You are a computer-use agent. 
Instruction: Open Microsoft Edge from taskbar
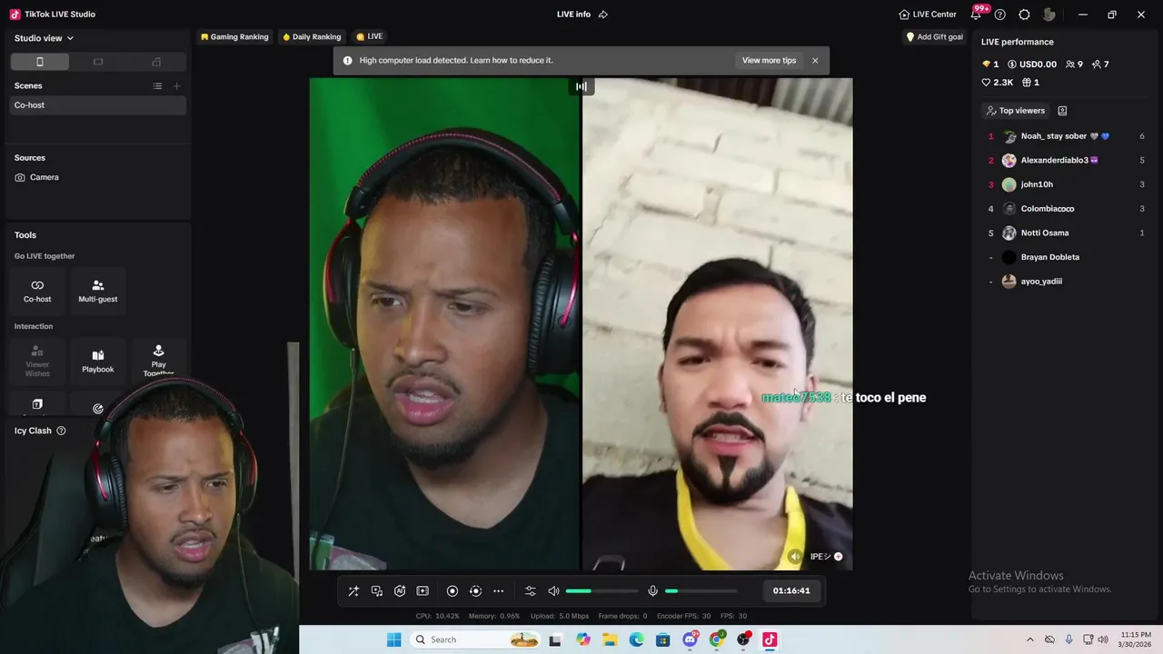point(636,639)
